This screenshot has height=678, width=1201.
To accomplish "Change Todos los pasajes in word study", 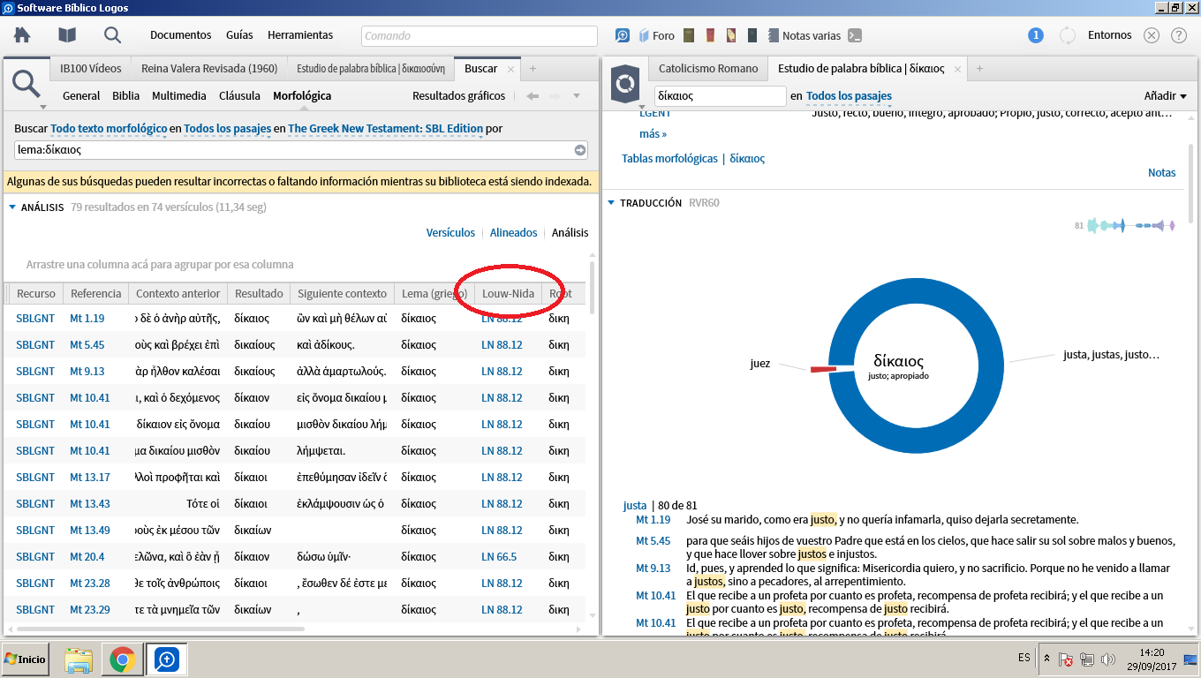I will [x=849, y=95].
